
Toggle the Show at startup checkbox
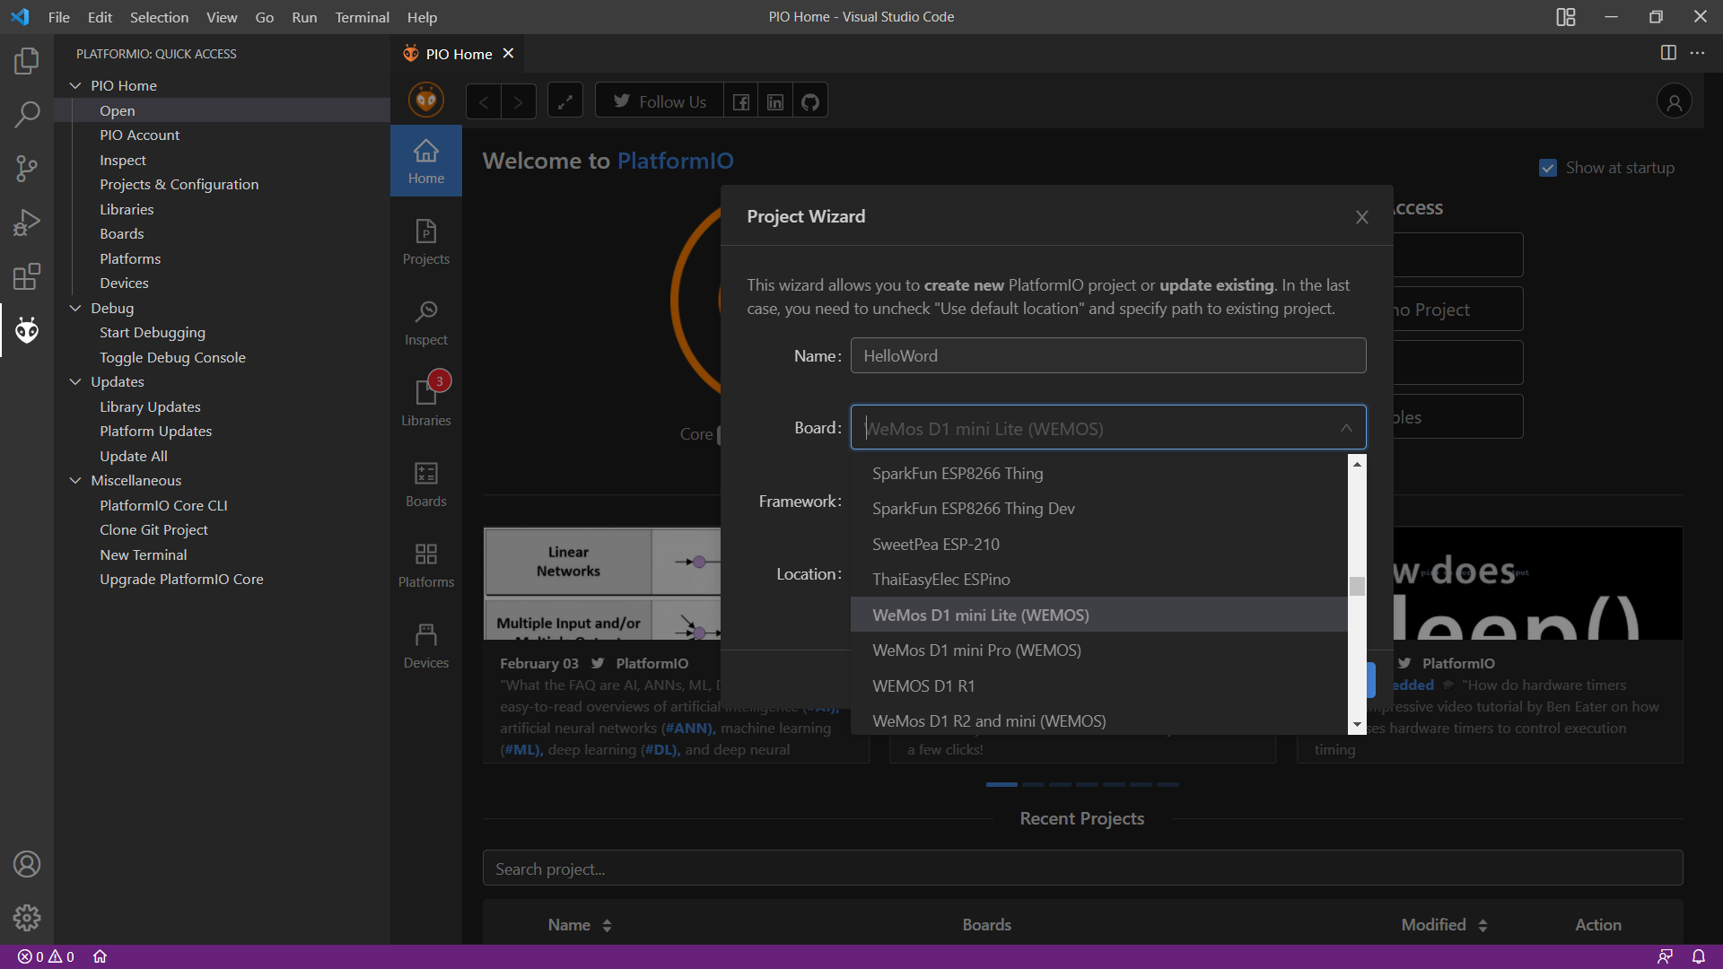point(1548,168)
